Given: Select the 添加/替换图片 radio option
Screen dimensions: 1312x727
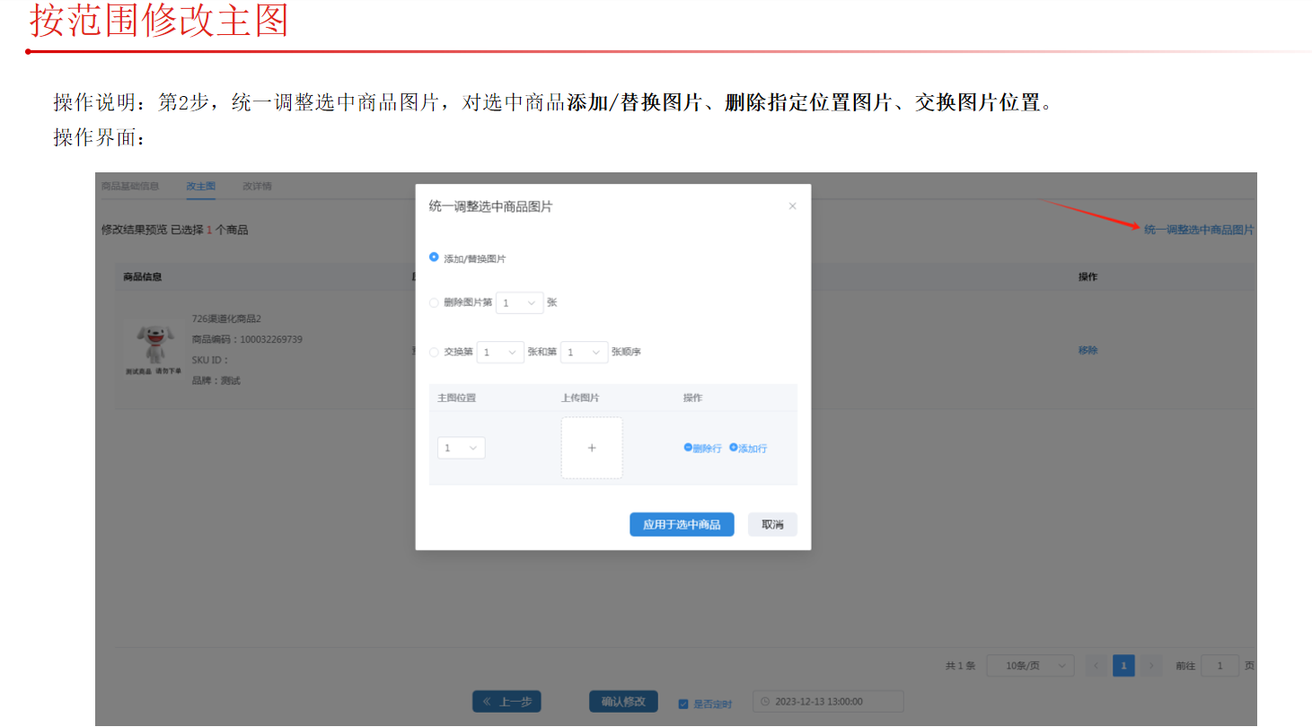Looking at the screenshot, I should tap(435, 258).
